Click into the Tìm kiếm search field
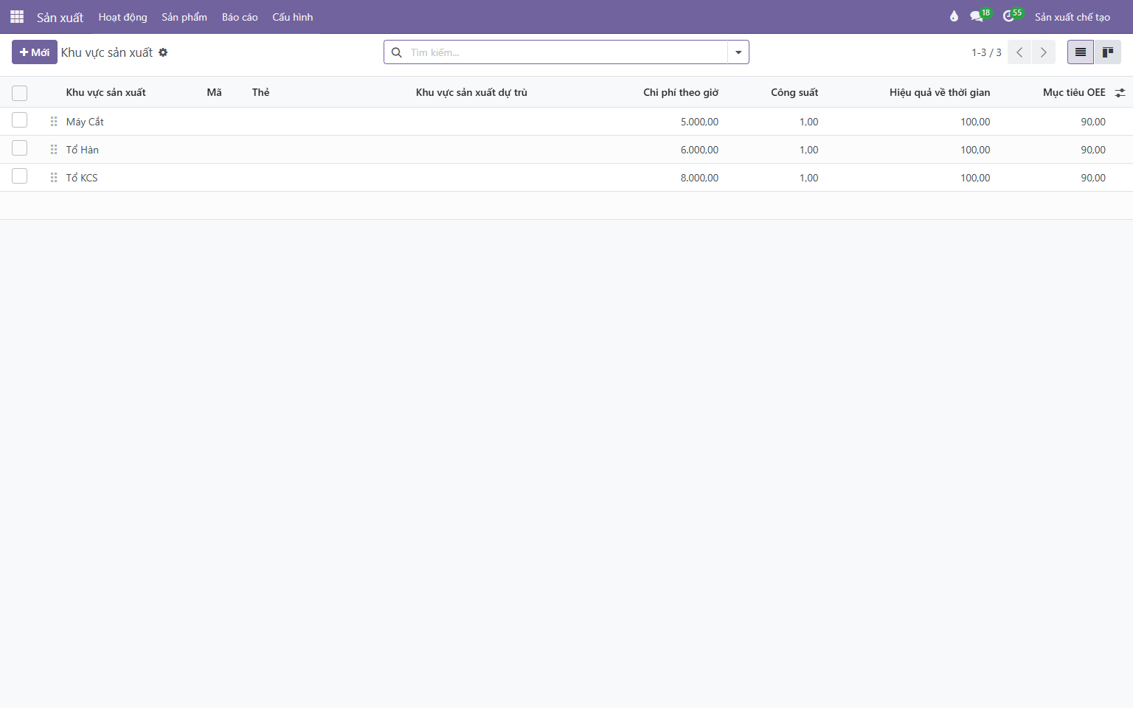The image size is (1133, 708). pos(566,52)
